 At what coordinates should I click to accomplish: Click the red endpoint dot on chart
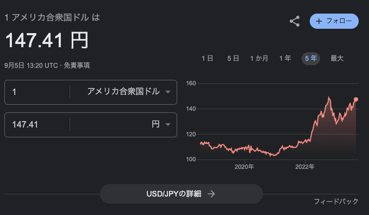click(x=356, y=99)
